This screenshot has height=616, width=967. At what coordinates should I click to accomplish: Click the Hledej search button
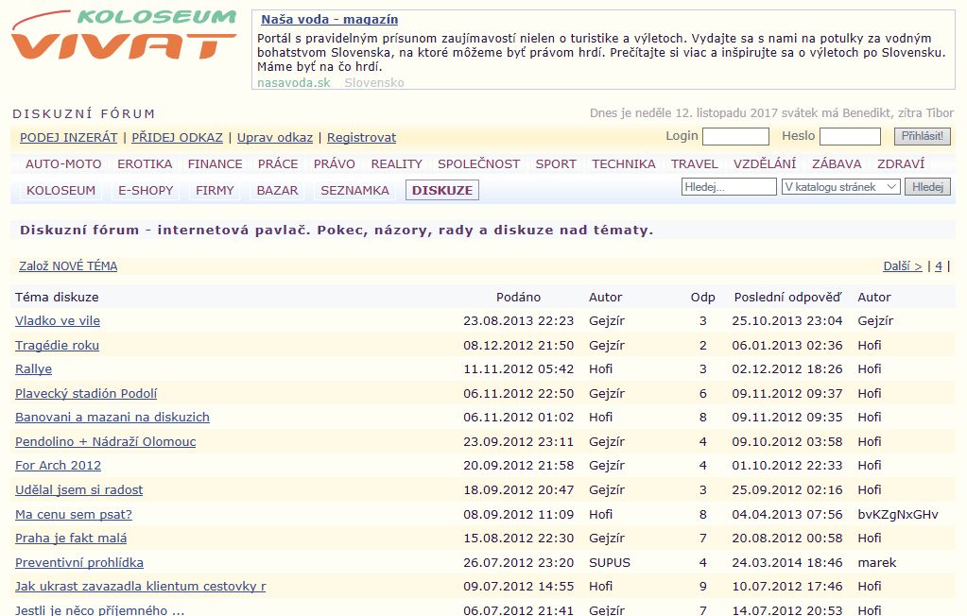coord(927,187)
